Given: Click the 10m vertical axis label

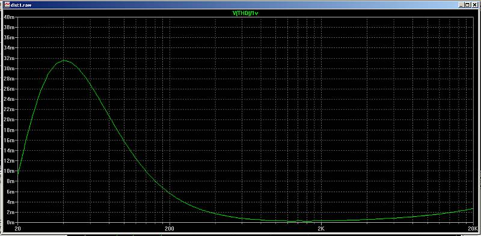Looking at the screenshot, I should (8, 171).
